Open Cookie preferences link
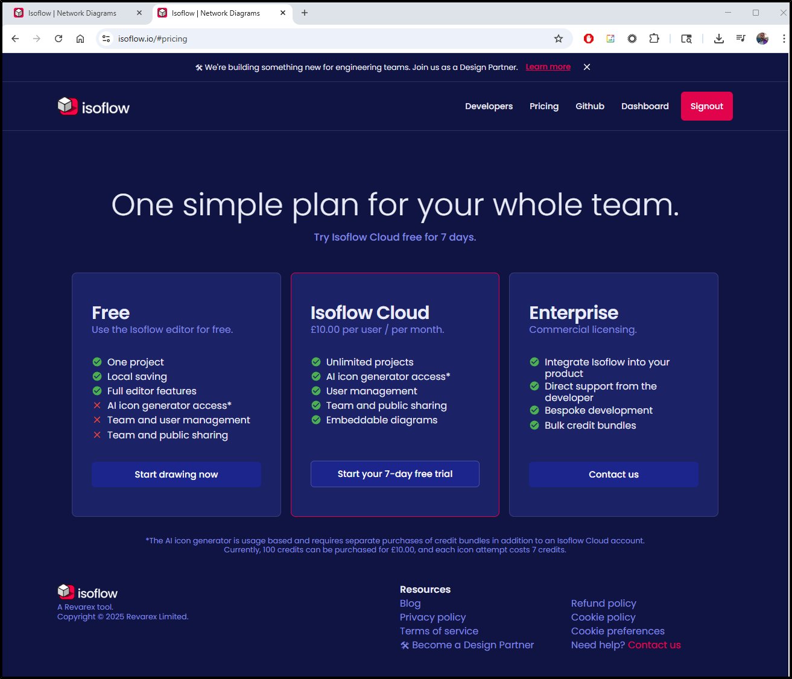 tap(618, 631)
